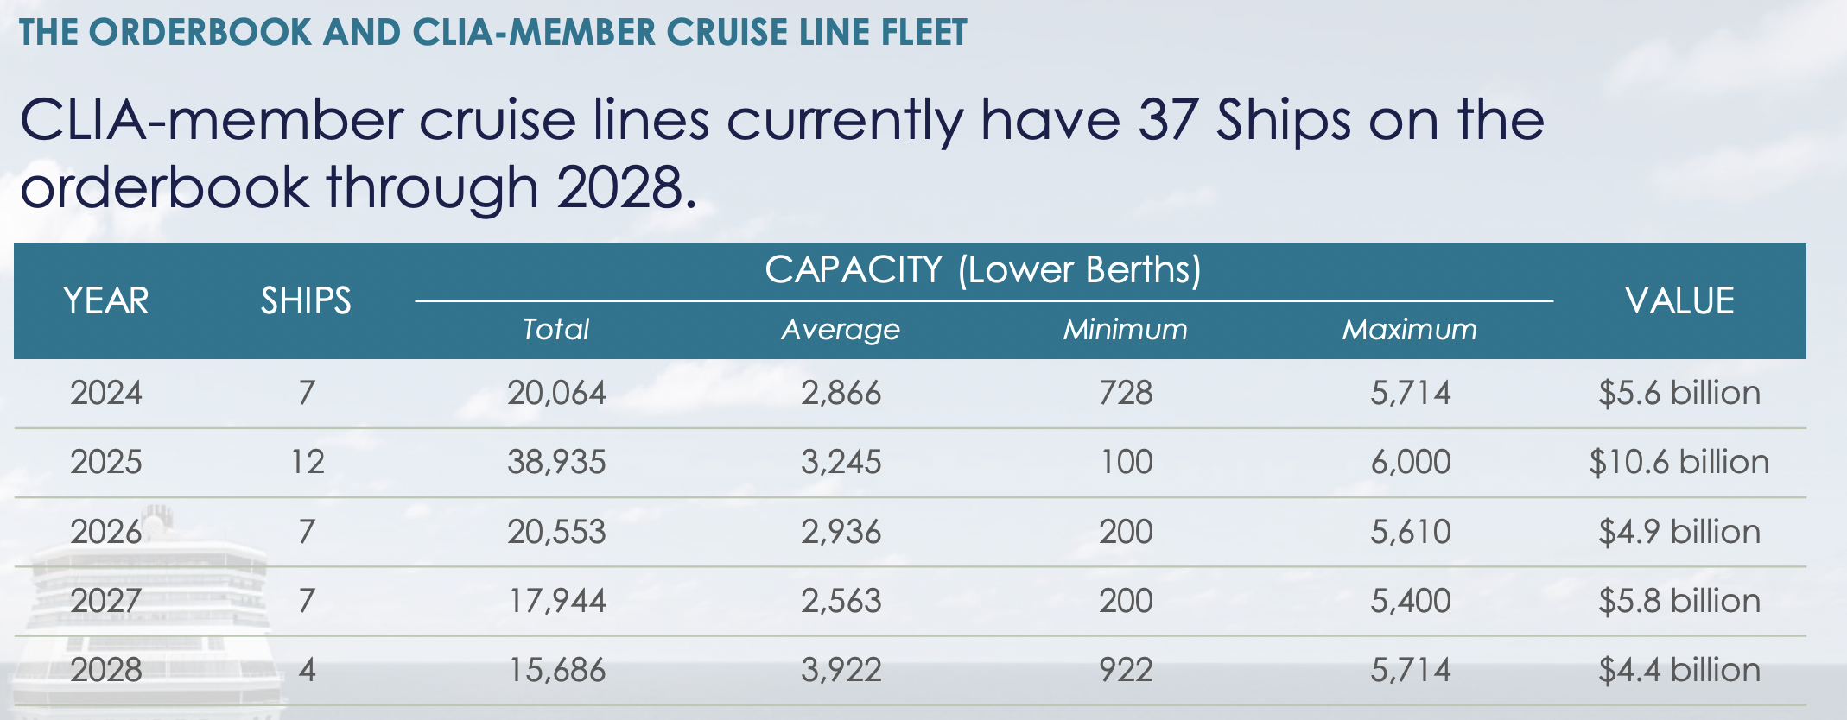This screenshot has width=1847, height=720.
Task: Click the 3,922 average capacity cell
Action: pos(841,671)
